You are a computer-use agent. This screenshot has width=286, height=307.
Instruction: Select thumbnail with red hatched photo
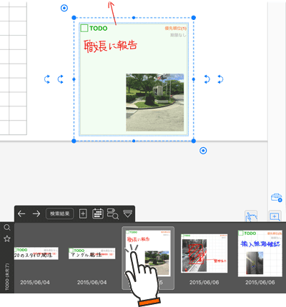tap(204, 253)
